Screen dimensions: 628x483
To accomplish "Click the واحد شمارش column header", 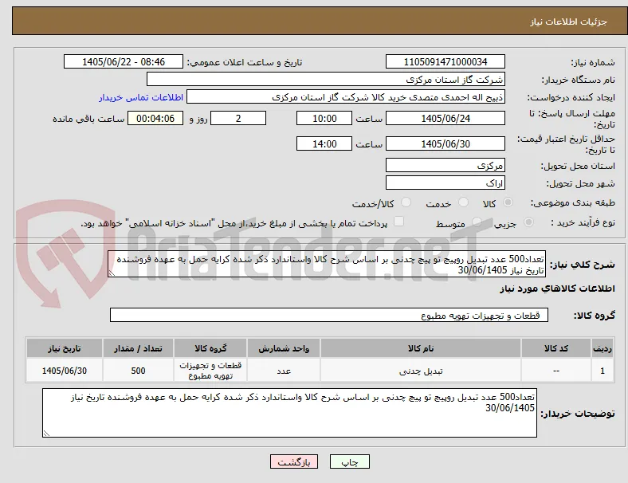I will click(284, 348).
